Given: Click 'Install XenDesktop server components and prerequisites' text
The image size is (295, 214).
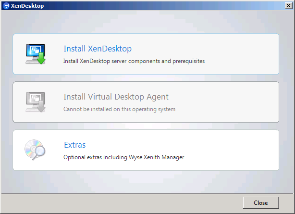Looking at the screenshot, I should point(134,61).
